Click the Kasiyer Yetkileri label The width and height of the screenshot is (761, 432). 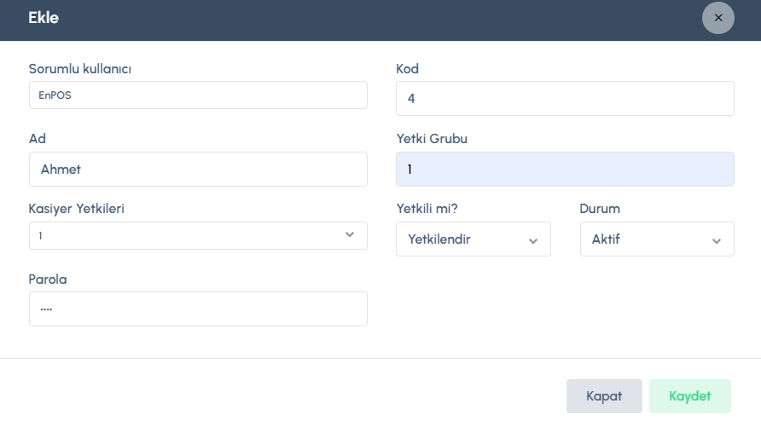point(77,208)
